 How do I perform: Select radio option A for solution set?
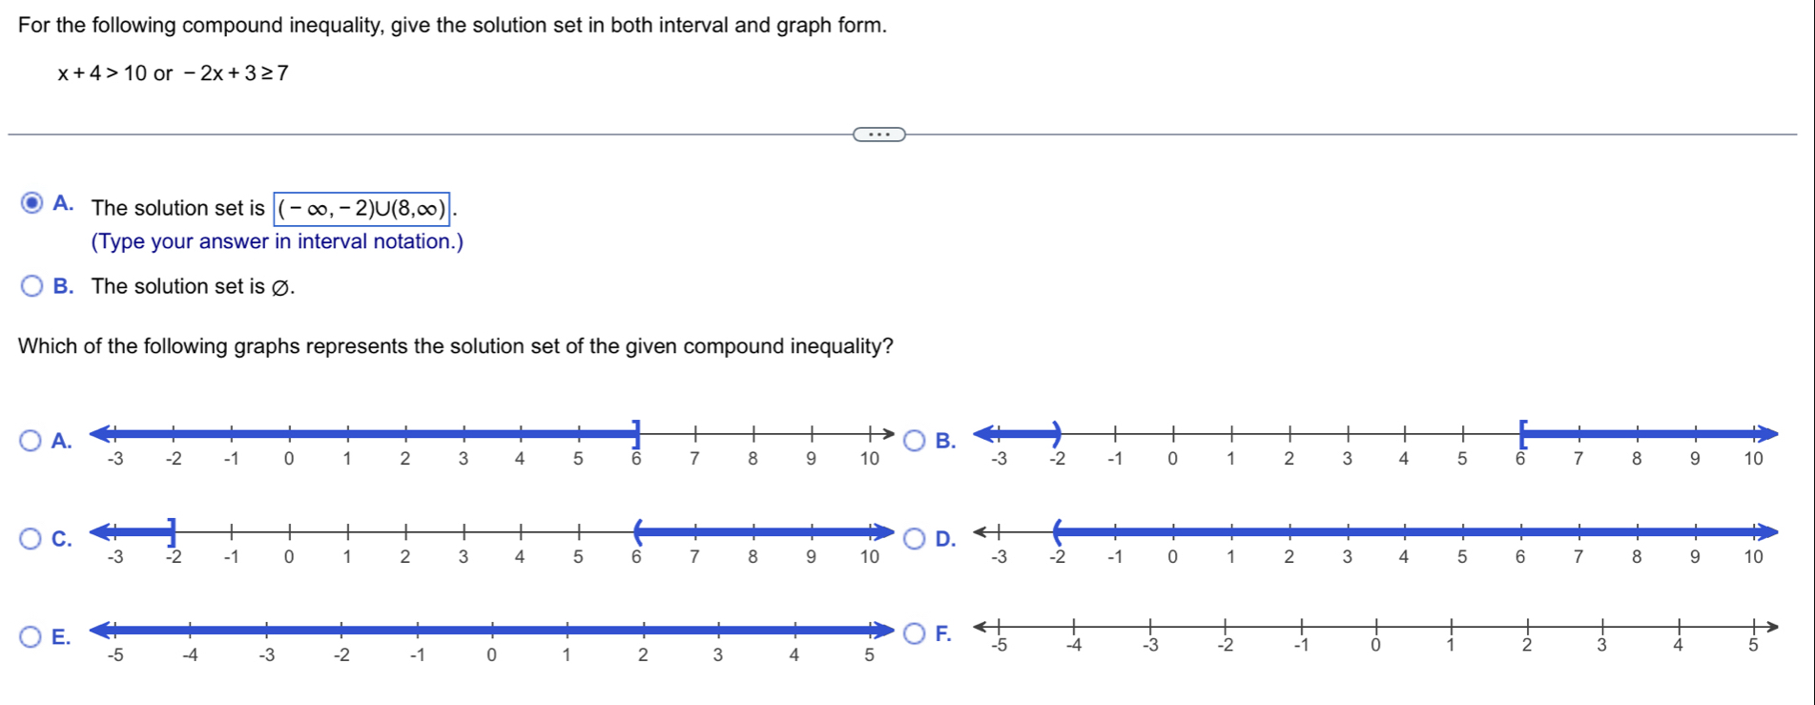tap(31, 203)
